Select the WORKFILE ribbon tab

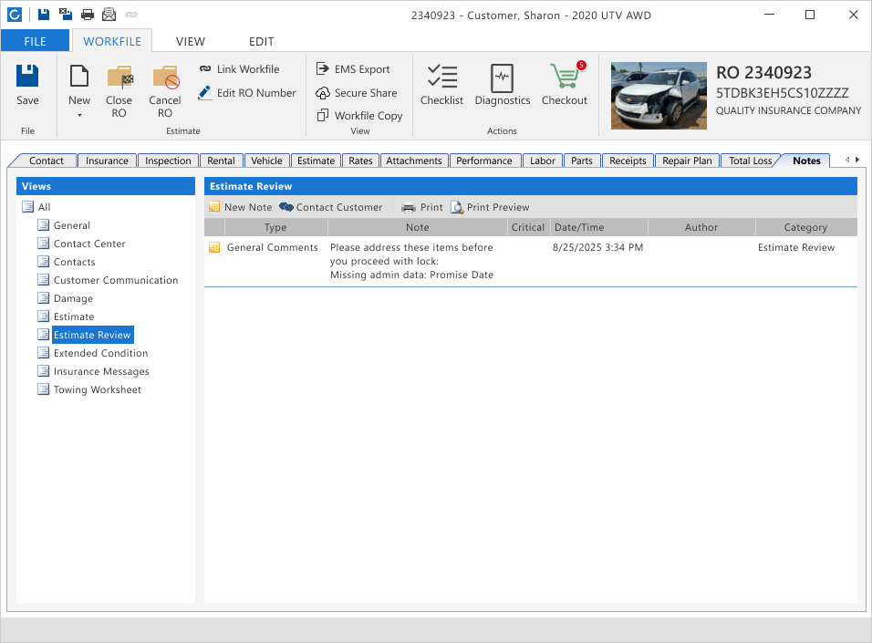(x=112, y=41)
